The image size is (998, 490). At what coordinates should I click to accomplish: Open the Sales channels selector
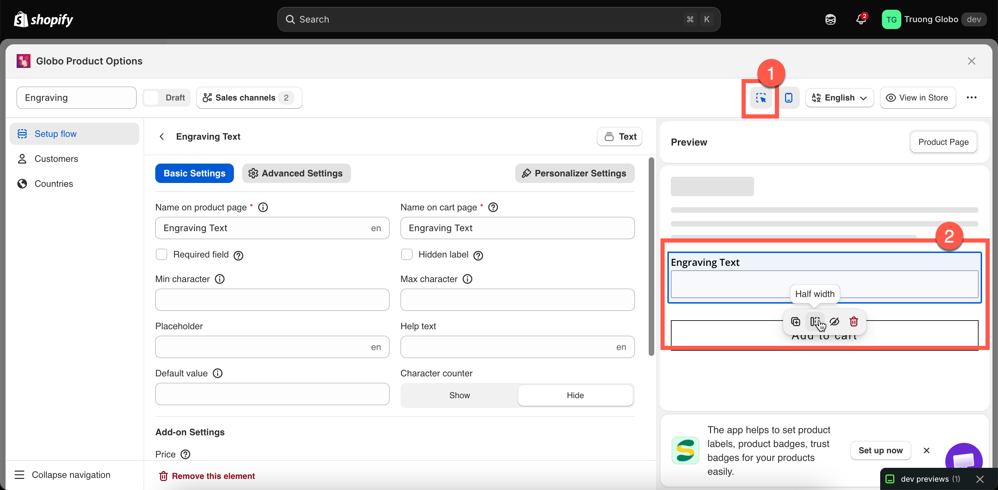tap(249, 98)
